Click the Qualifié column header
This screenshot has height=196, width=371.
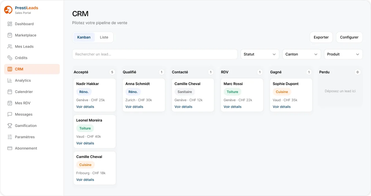pyautogui.click(x=129, y=72)
